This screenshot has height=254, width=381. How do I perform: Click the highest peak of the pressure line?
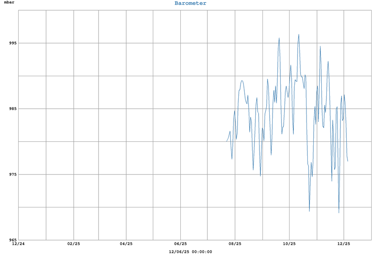coord(299,35)
